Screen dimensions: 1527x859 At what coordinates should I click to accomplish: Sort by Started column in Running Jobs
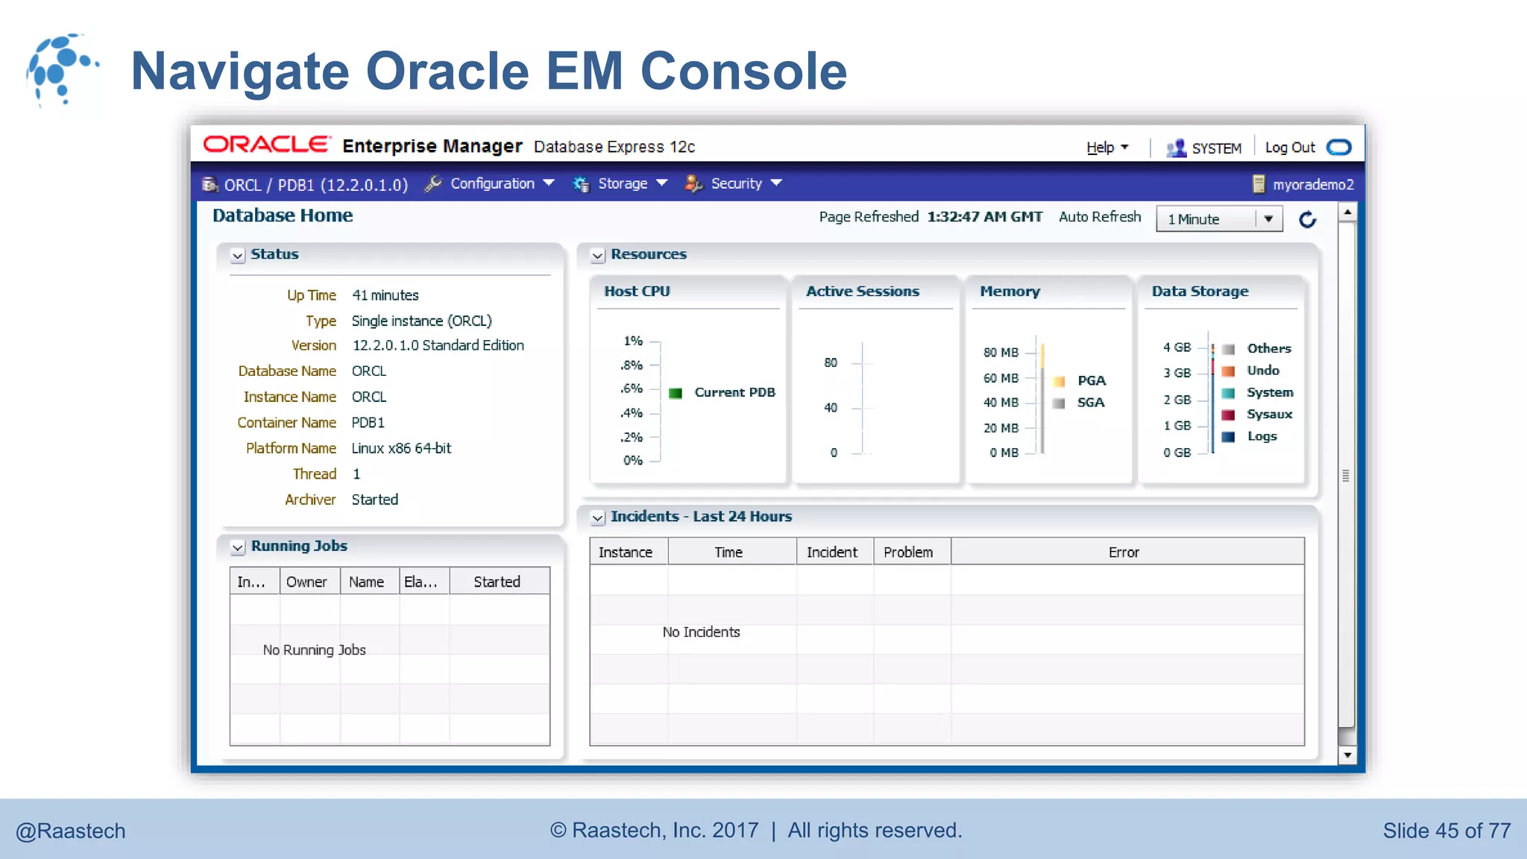pos(500,582)
